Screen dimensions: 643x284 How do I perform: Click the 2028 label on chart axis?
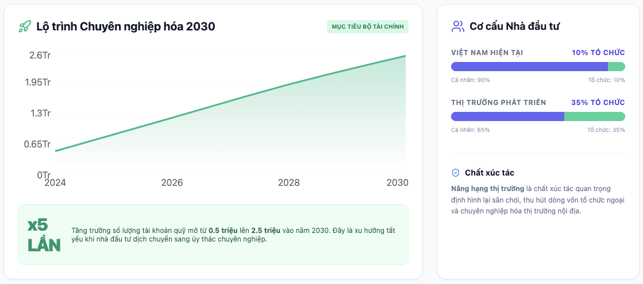point(288,183)
